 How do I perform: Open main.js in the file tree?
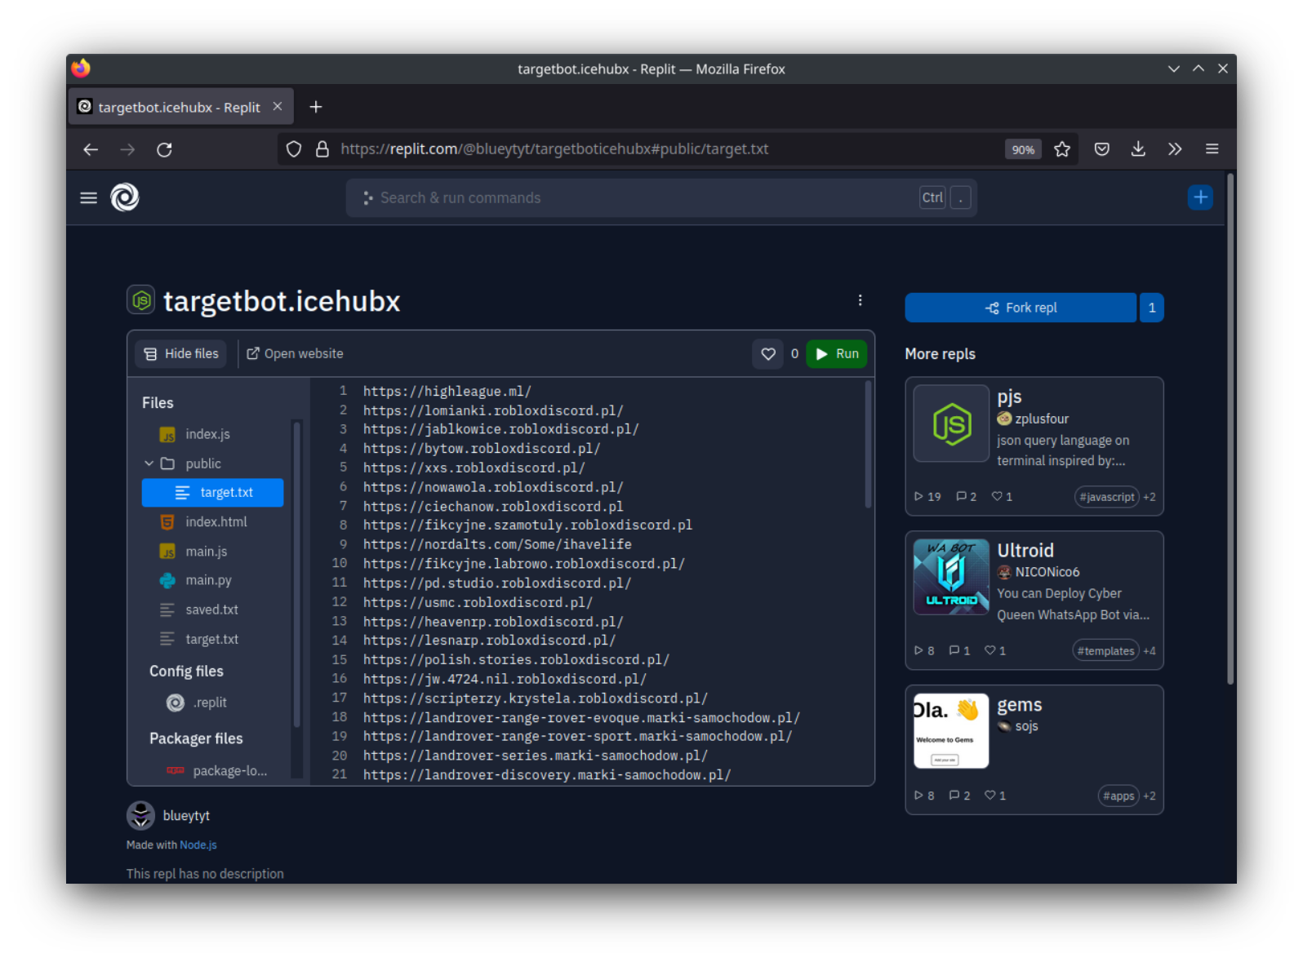[206, 552]
